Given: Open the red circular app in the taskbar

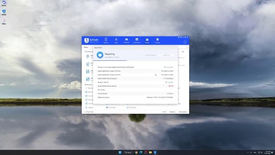Looking at the screenshot, I should [146, 152].
